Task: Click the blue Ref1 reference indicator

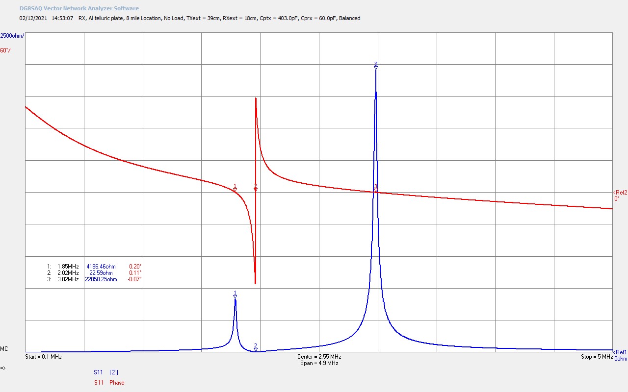Action: [x=620, y=352]
